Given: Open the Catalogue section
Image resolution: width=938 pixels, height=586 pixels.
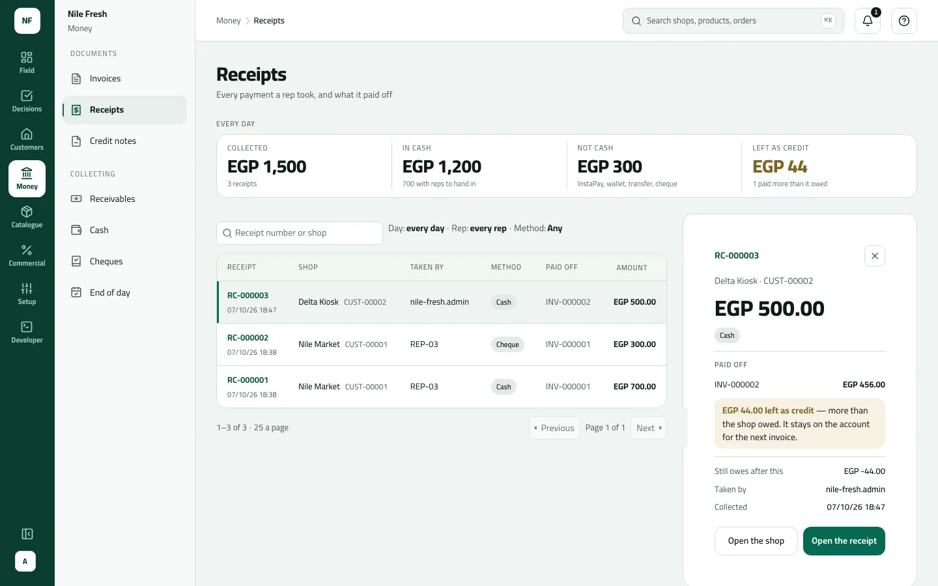Looking at the screenshot, I should pos(27,217).
